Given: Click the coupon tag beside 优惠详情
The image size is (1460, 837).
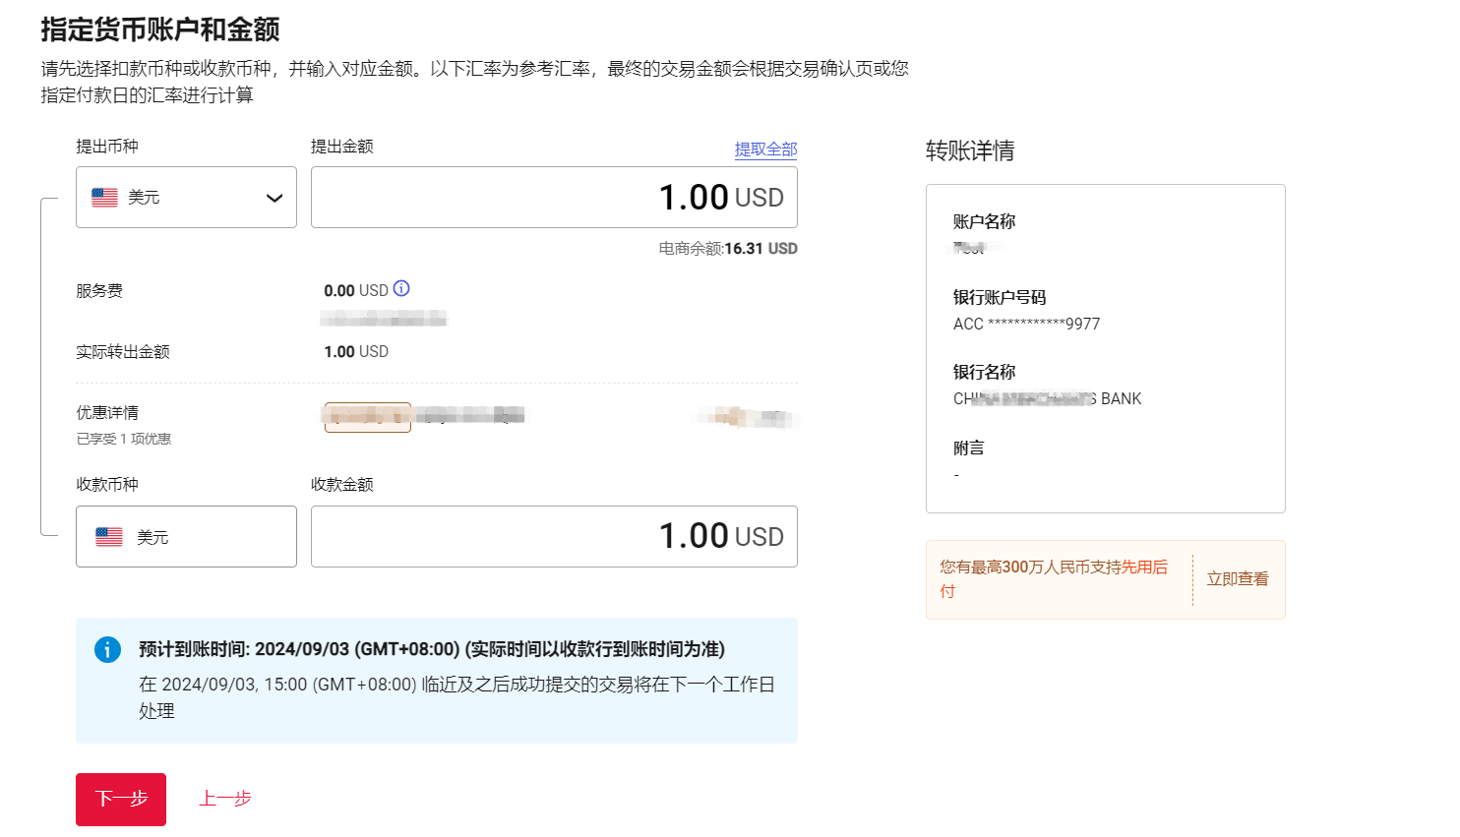Looking at the screenshot, I should click(x=368, y=417).
